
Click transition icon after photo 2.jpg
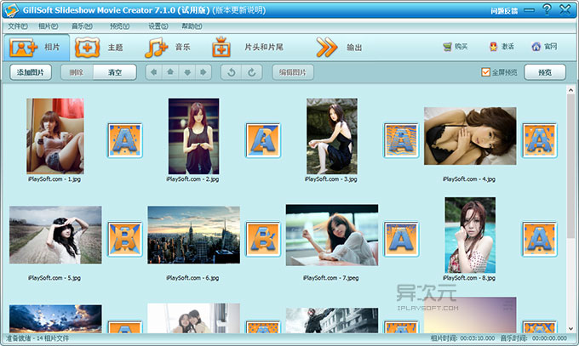[263, 140]
